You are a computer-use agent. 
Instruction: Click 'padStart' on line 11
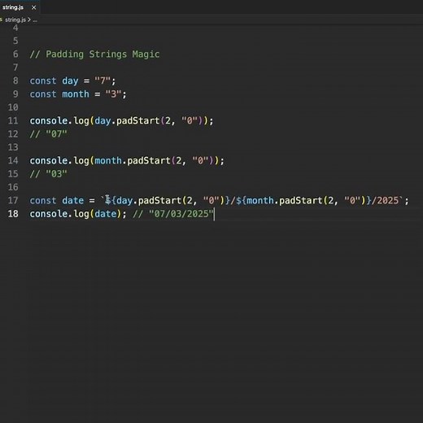tap(137, 120)
